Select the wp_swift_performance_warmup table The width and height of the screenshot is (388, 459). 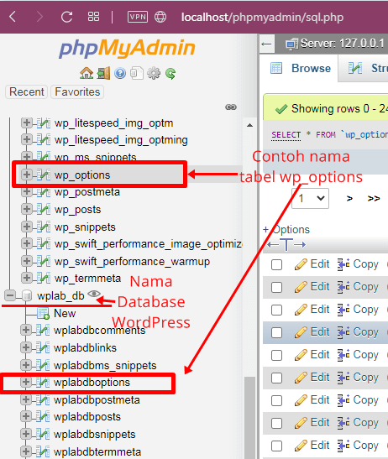pos(132,262)
